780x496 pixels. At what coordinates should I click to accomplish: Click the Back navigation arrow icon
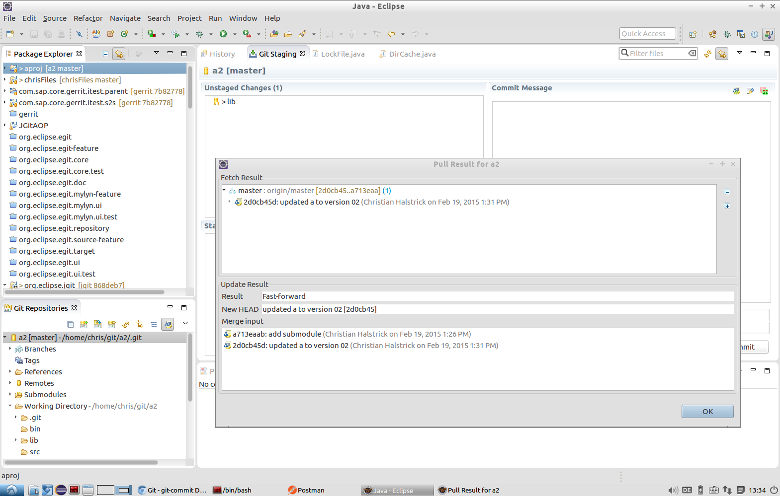[391, 34]
